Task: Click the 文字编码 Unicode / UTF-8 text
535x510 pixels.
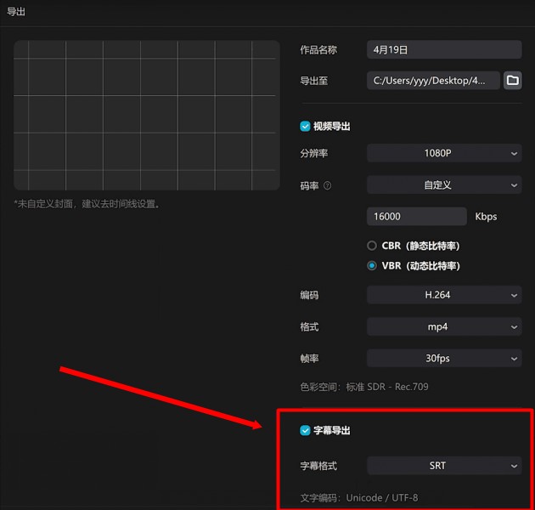Action: tap(359, 498)
